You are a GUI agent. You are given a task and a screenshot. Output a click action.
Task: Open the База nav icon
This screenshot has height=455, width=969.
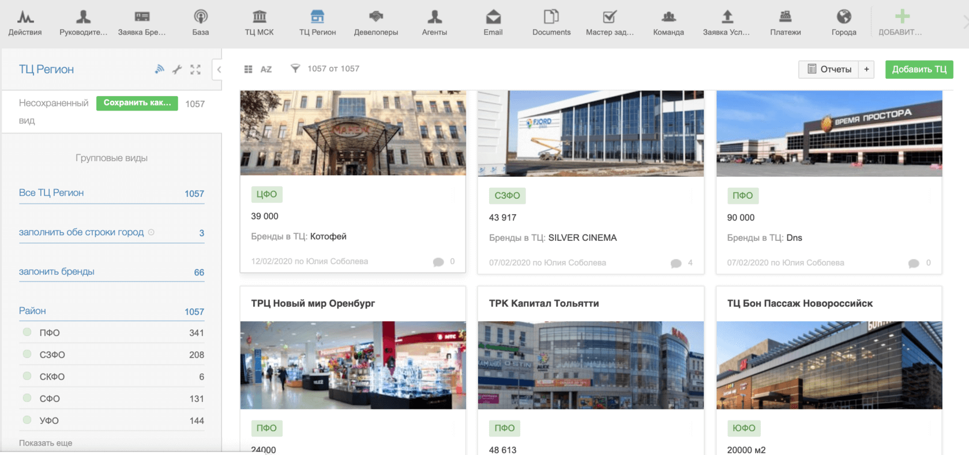click(x=201, y=17)
